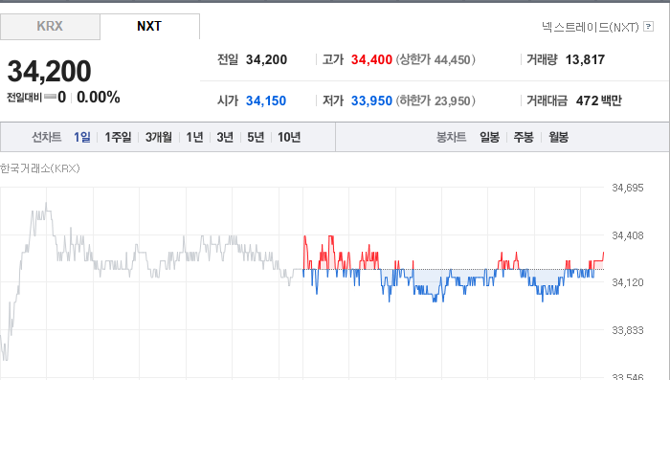
Task: Click the 넥스트레이드(NXT) label
Action: [591, 27]
